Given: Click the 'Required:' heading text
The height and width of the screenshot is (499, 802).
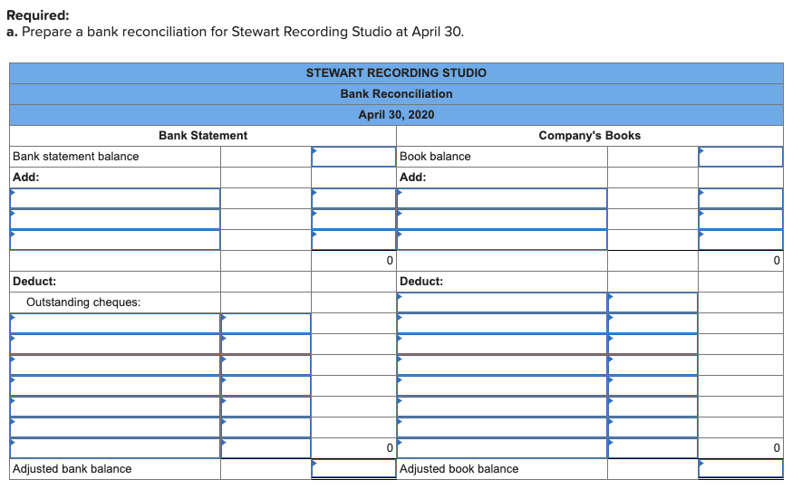Looking at the screenshot, I should point(38,15).
